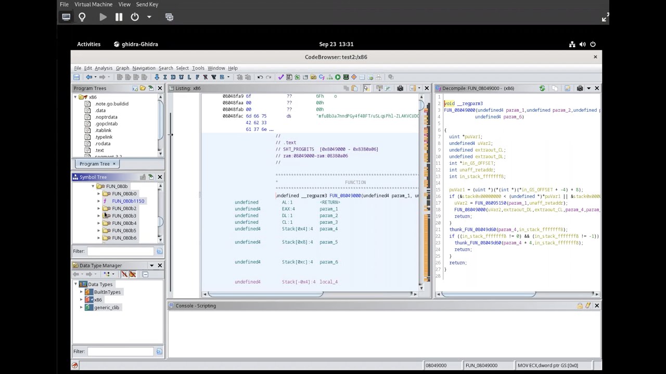Open the Search menu
Viewport: 666px width, 374px height.
pos(166,68)
